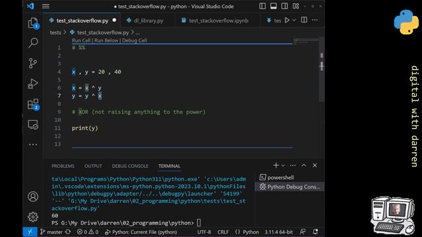Switch to the partially visible 'tes' tab

274,20
